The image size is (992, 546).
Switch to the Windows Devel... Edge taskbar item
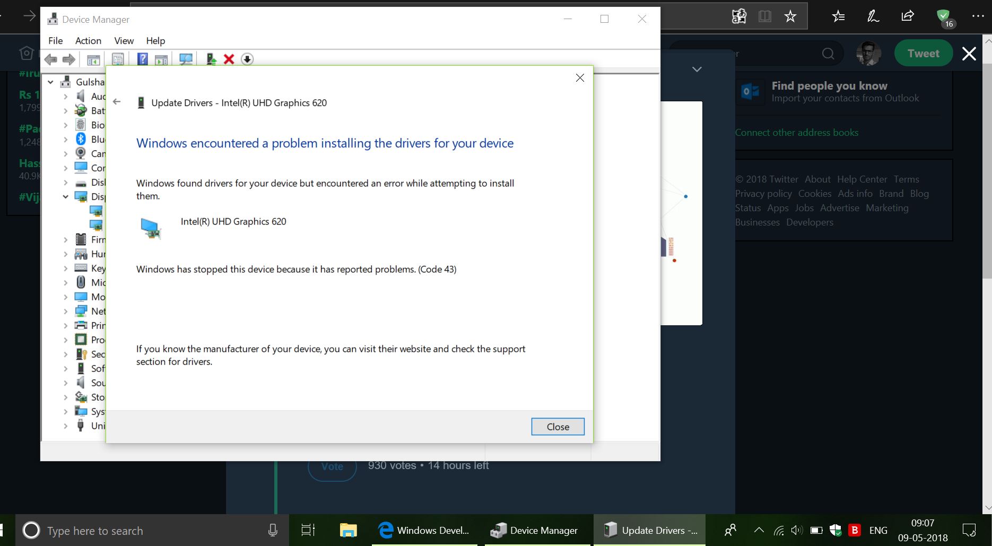tap(424, 530)
